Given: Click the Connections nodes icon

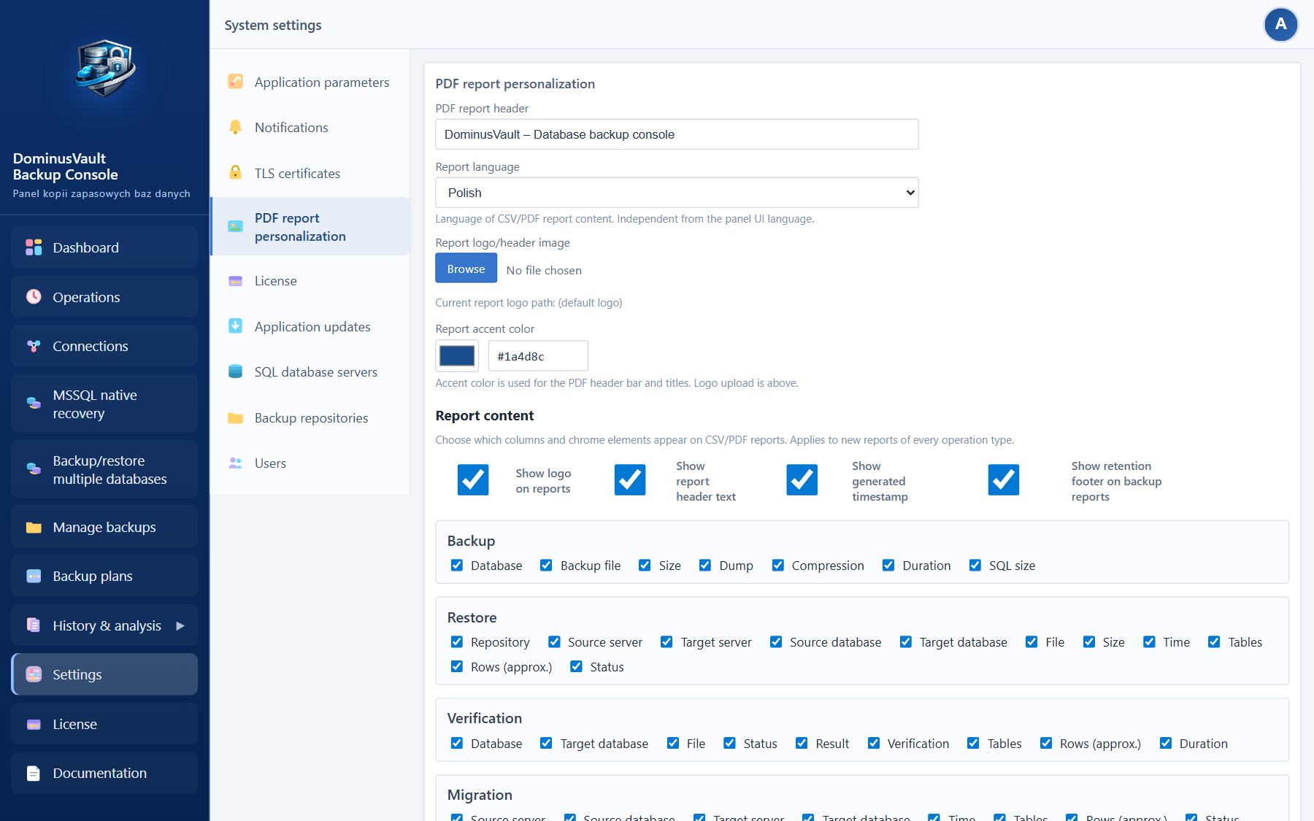Looking at the screenshot, I should (x=34, y=346).
